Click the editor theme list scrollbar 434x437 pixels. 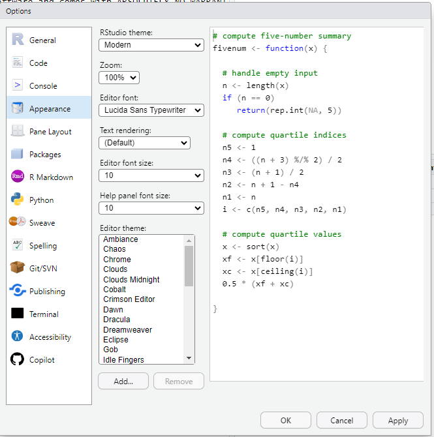point(189,266)
